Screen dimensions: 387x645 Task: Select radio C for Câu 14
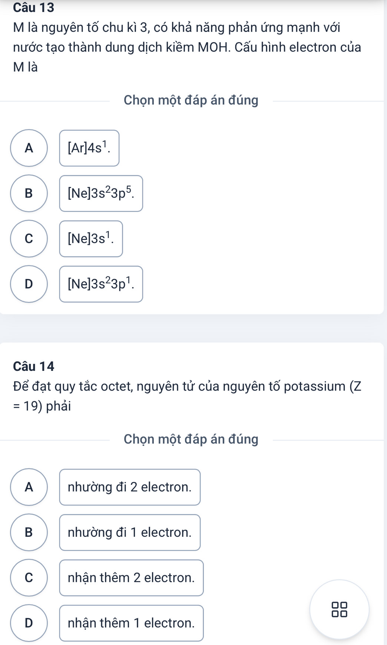pyautogui.click(x=29, y=577)
